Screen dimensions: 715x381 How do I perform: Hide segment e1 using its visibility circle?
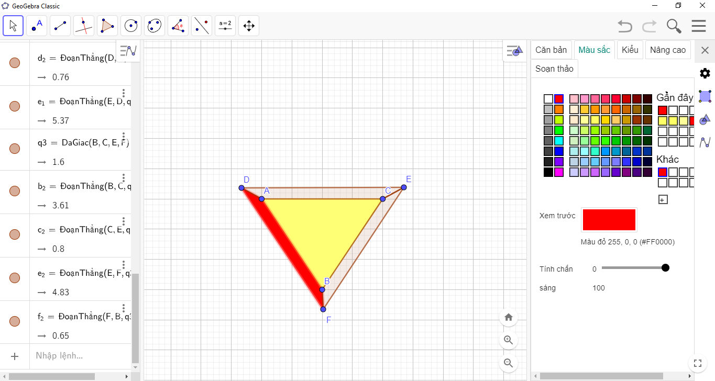pyautogui.click(x=15, y=106)
